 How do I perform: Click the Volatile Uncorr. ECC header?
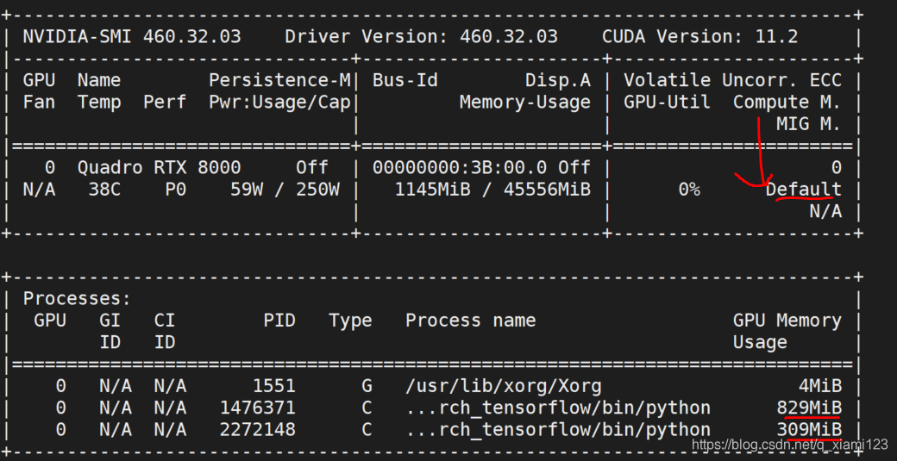point(732,80)
